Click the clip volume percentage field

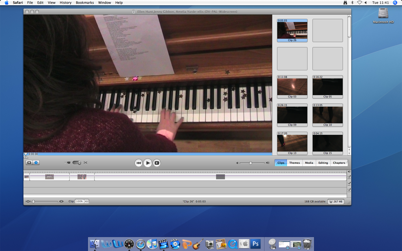coord(79,201)
